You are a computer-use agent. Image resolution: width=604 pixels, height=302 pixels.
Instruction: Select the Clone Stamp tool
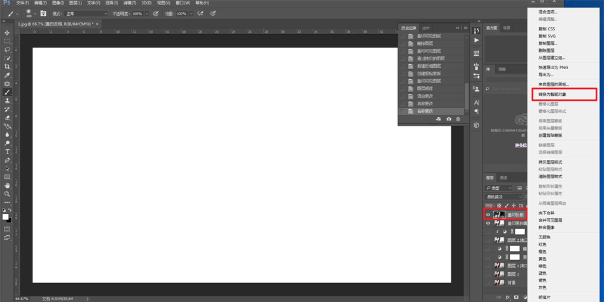point(8,101)
